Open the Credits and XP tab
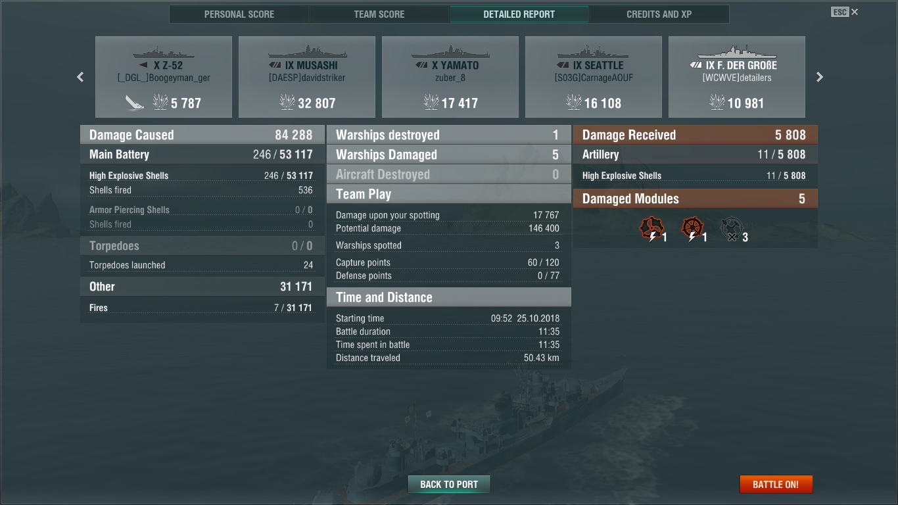Viewport: 898px width, 505px height. pyautogui.click(x=659, y=14)
